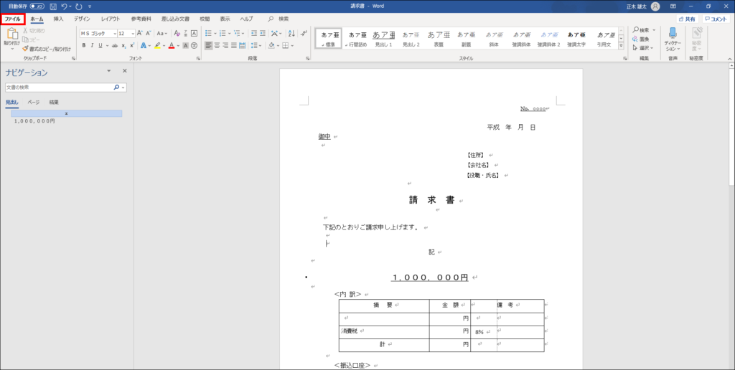
Task: Toggle superscript formatting
Action: point(132,45)
